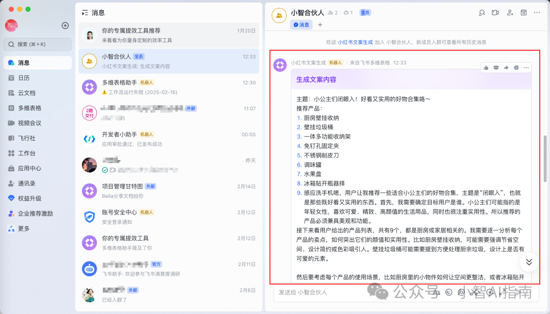This screenshot has width=550, height=314.
Task: Expand 更多 in the left sidebar
Action: tap(23, 228)
